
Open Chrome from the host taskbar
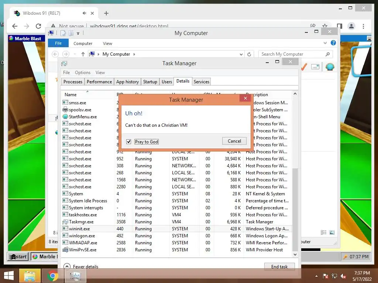pyautogui.click(x=52, y=276)
